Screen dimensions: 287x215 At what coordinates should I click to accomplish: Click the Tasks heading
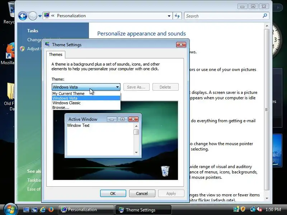pyautogui.click(x=33, y=31)
